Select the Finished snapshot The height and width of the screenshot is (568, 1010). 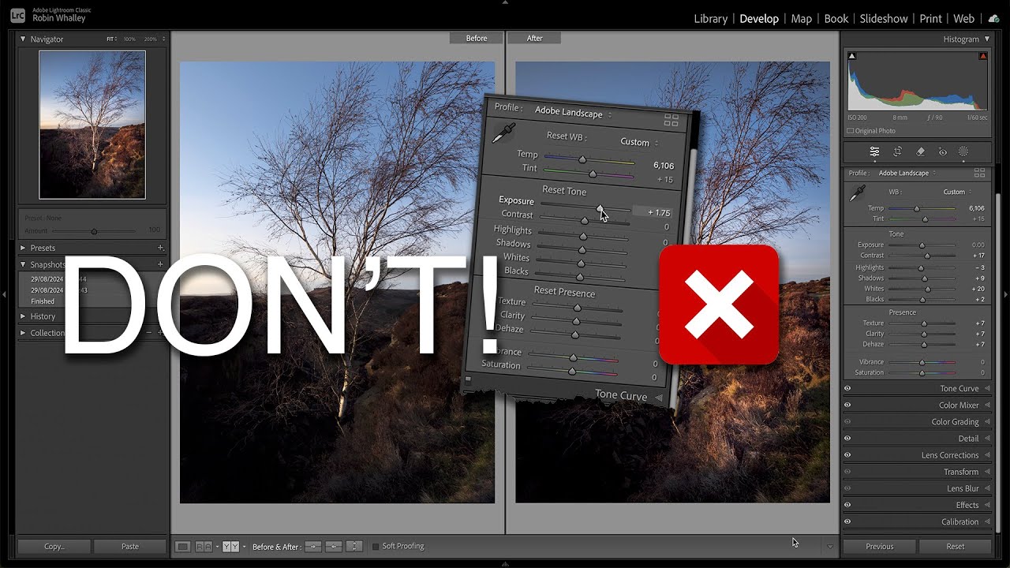43,301
